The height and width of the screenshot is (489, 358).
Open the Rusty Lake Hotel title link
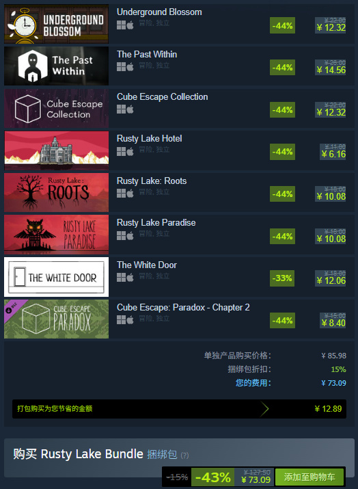point(149,138)
